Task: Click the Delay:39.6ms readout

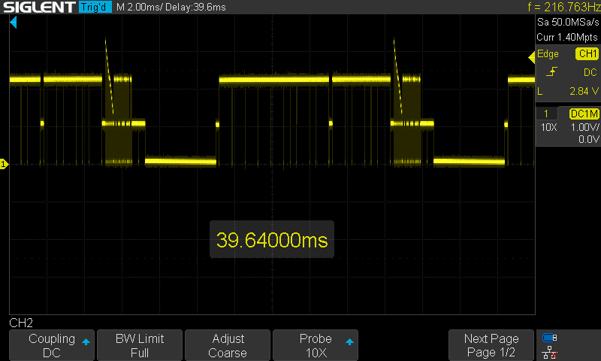Action: coord(195,7)
